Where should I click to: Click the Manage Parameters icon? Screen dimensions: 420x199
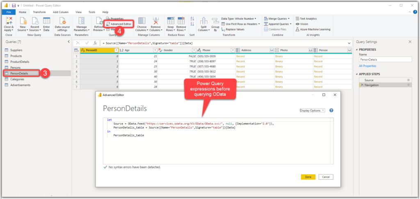coord(82,20)
